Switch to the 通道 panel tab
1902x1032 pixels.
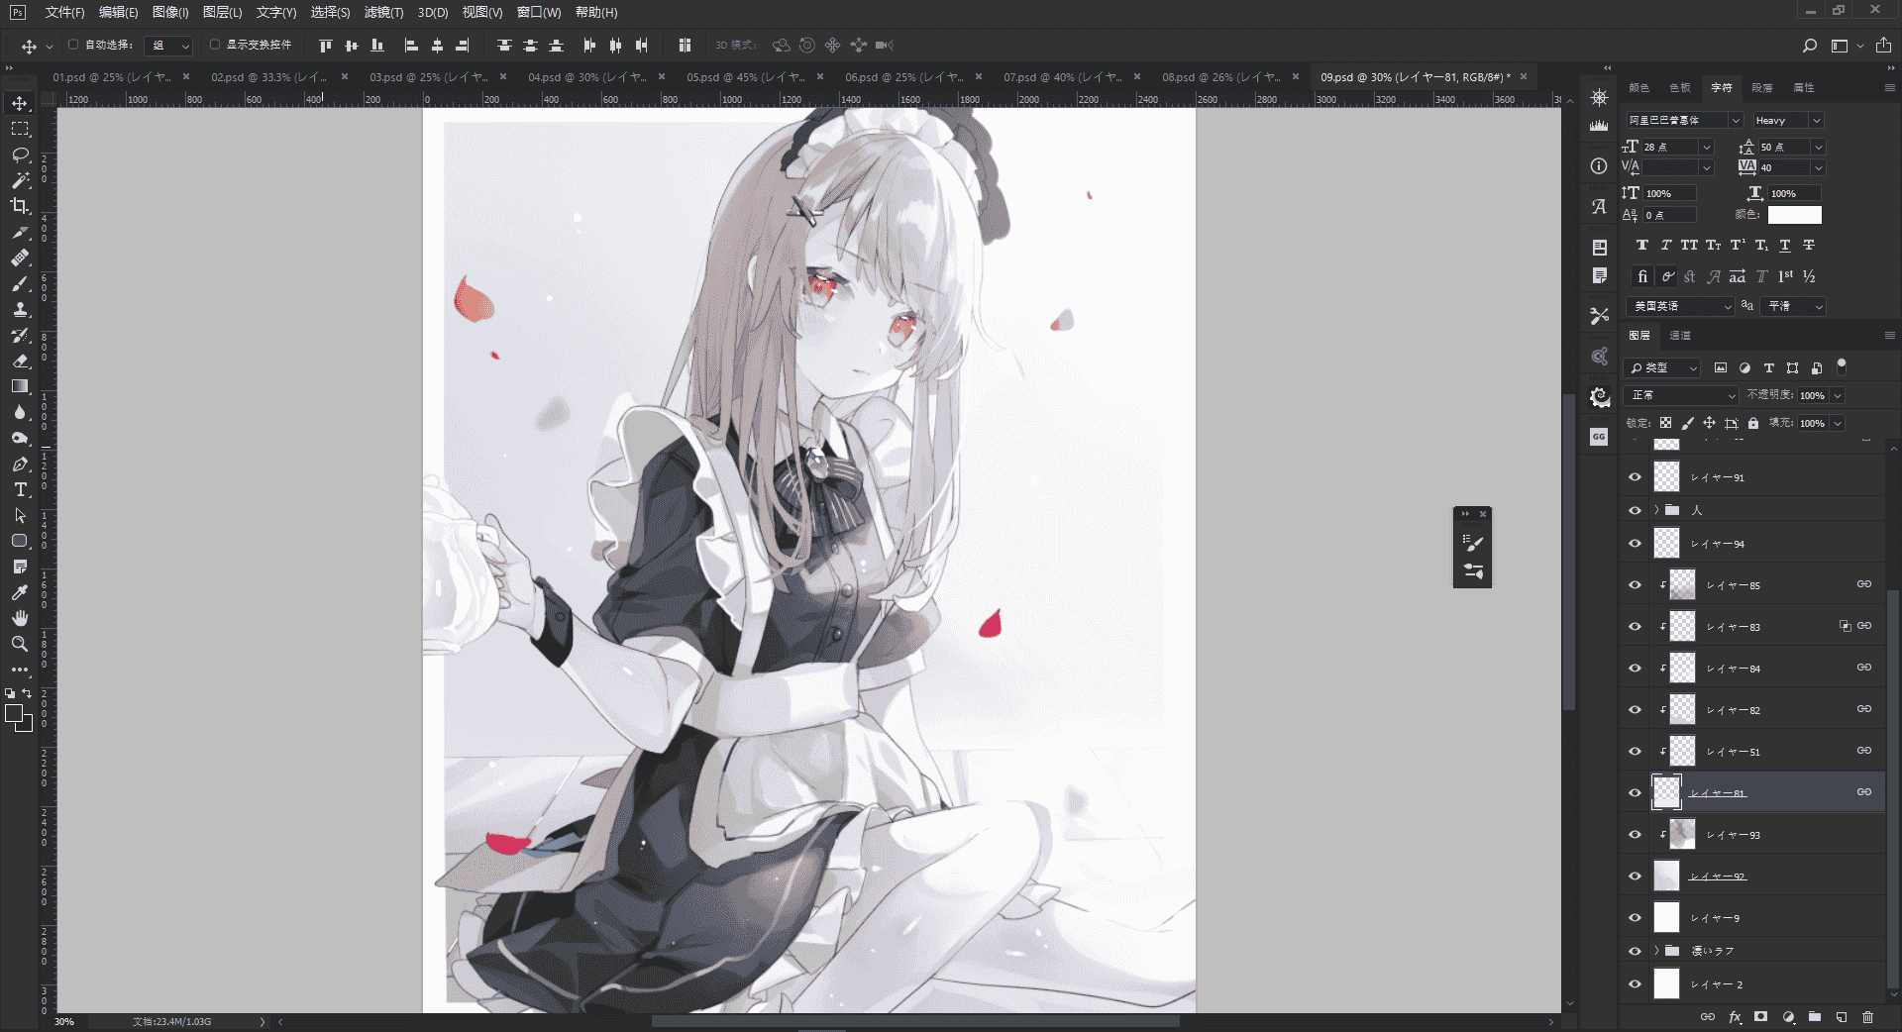1680,336
